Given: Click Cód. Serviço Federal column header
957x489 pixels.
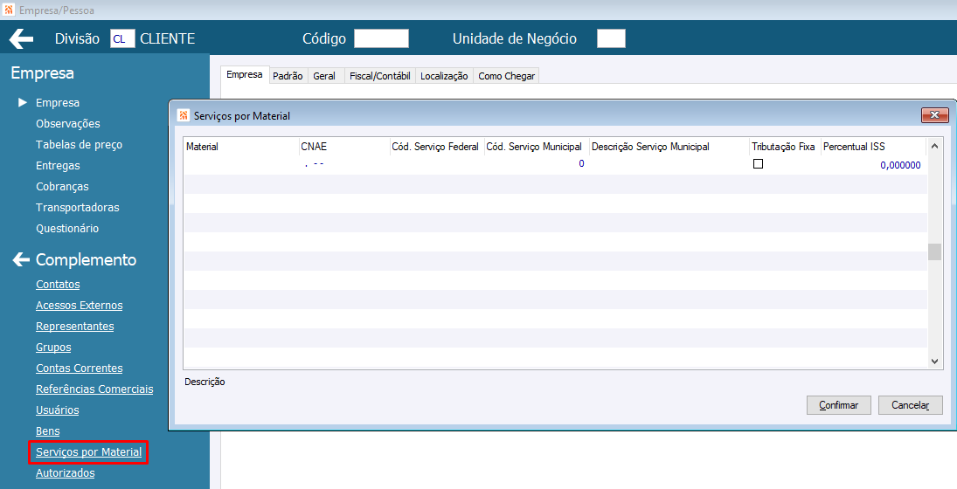Looking at the screenshot, I should (437, 147).
